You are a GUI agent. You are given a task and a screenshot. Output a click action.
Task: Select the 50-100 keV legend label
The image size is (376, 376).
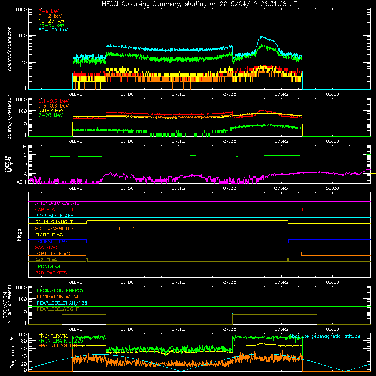53,30
